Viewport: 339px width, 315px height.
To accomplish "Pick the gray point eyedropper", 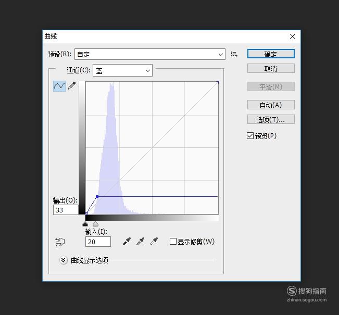I will pyautogui.click(x=140, y=241).
